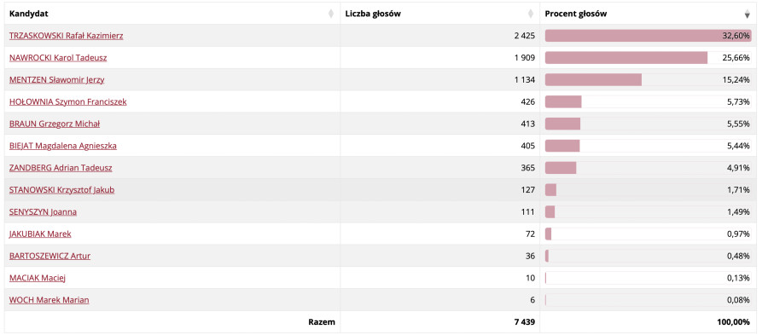Sort by the Kandydat column sort arrows

tap(331, 14)
